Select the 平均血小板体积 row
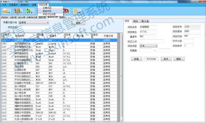 [x=59, y=90]
